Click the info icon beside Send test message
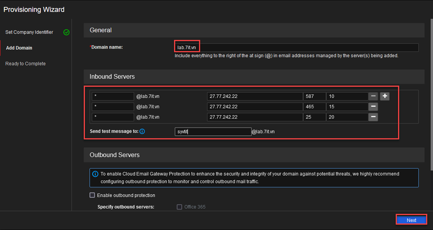The height and width of the screenshot is (230, 433). click(142, 131)
